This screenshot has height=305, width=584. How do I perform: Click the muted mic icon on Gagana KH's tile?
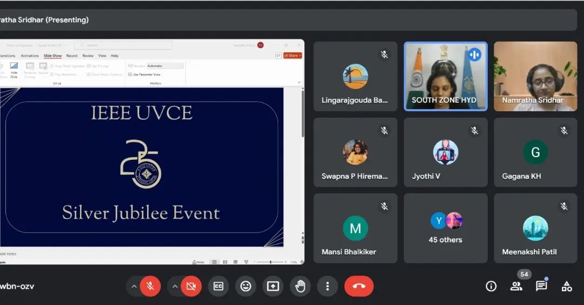point(564,131)
